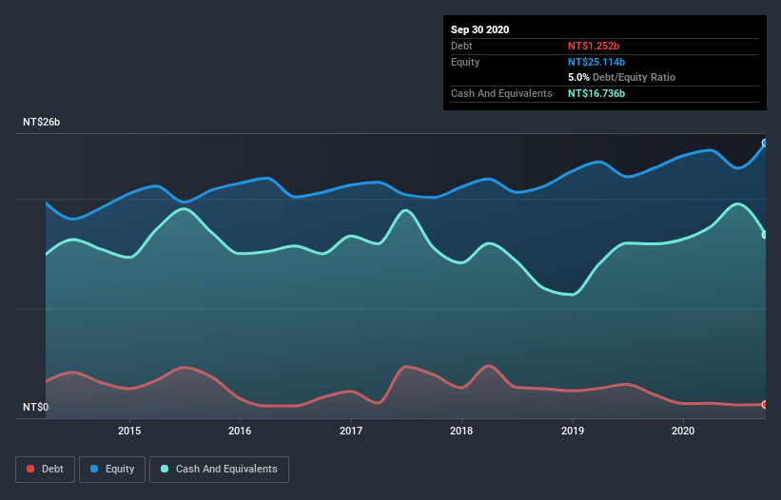The width and height of the screenshot is (781, 500).
Task: Select the teal Cash endpoint marker
Action: pos(765,235)
